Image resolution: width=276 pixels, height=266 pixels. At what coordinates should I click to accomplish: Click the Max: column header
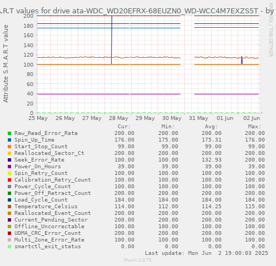(254, 127)
